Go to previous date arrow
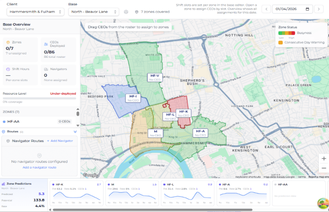 point(266,9)
